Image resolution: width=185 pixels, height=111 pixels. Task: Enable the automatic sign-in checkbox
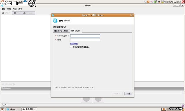pos(71,47)
